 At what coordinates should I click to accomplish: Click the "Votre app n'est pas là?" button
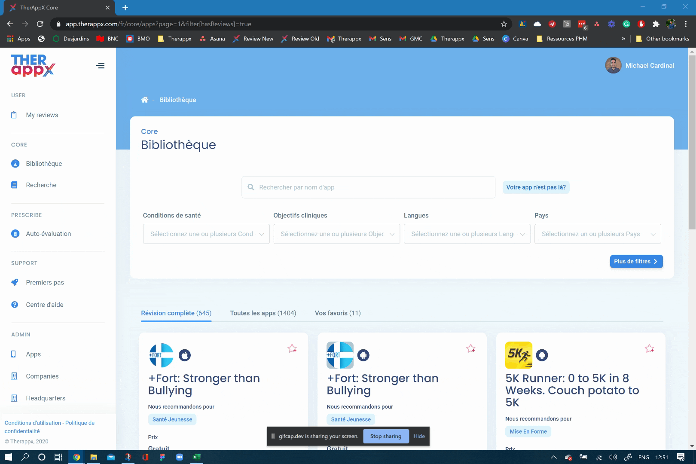(536, 187)
